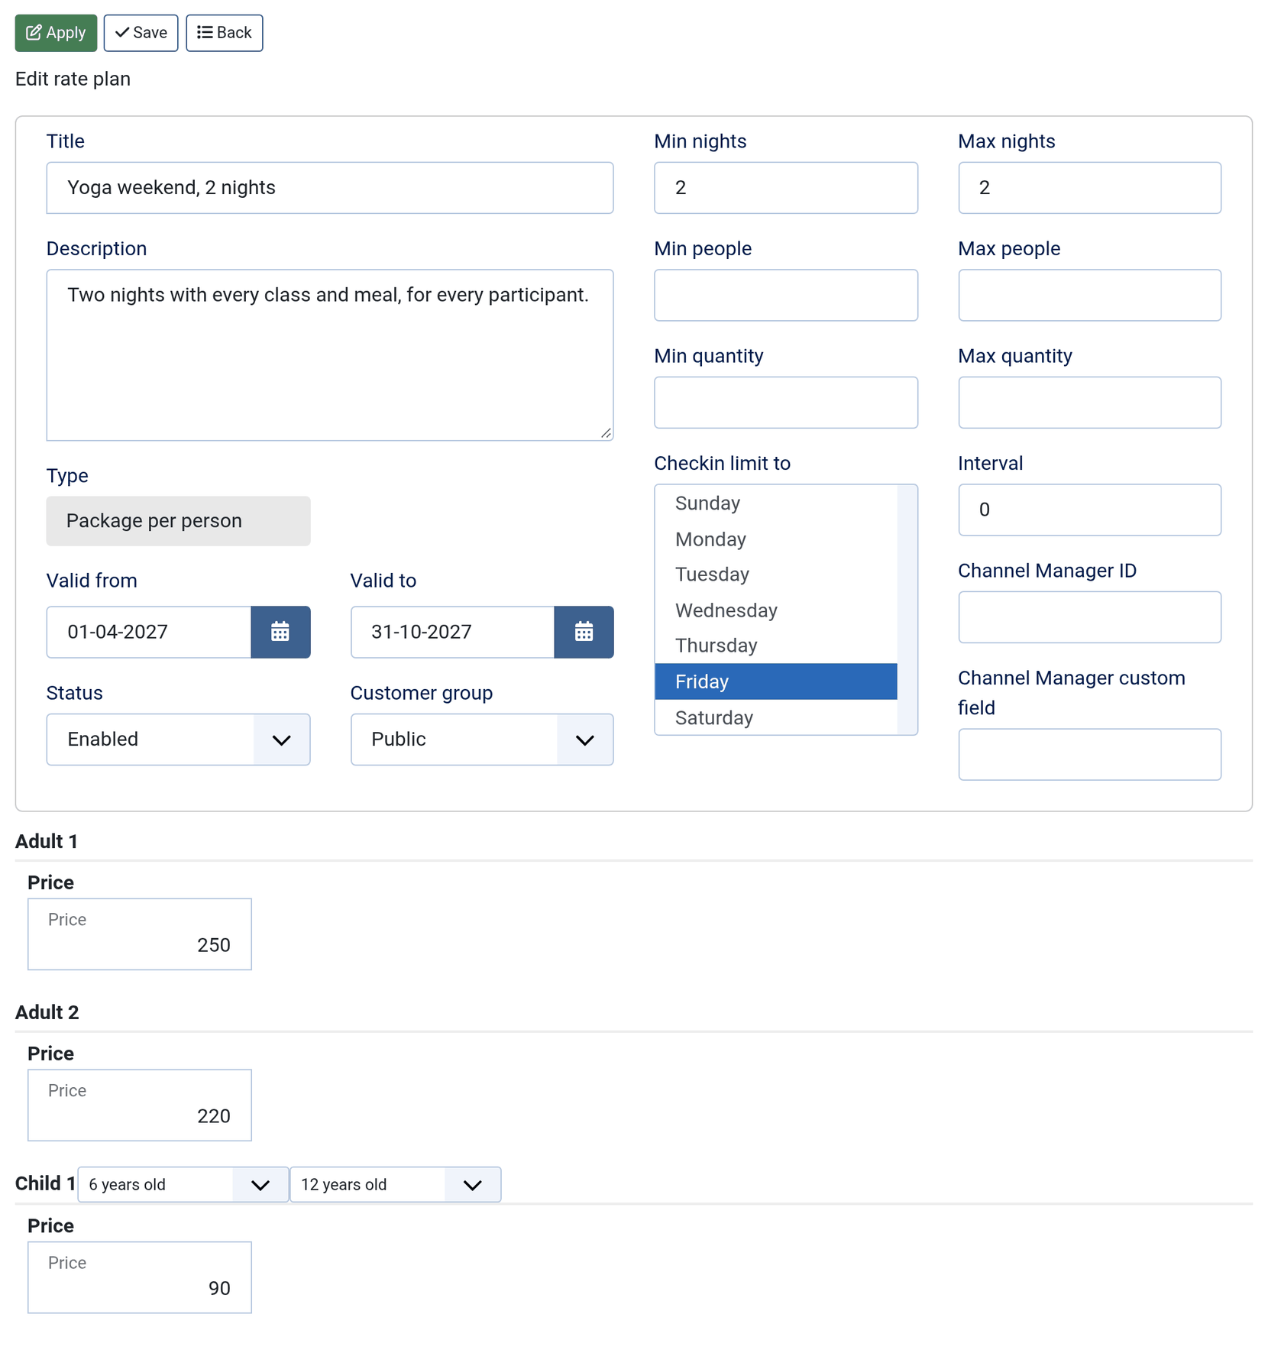Image resolution: width=1268 pixels, height=1353 pixels.
Task: Click the Adult 2 price field
Action: point(140,1105)
